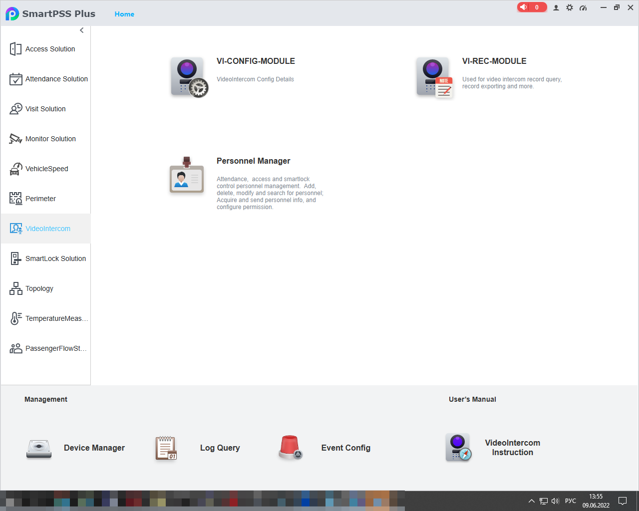639x511 pixels.
Task: Open the VI-CONFIG-MODULE intercom gear icon
Action: point(189,77)
